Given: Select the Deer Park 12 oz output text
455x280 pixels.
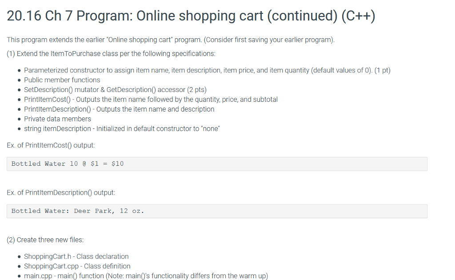Looking at the screenshot, I should coord(78,211).
